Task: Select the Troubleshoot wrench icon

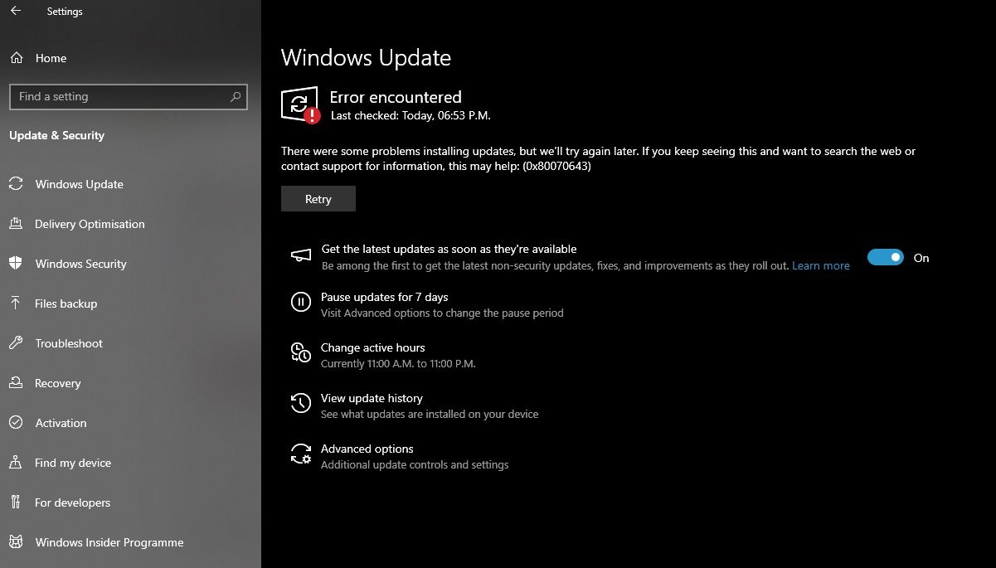Action: pos(16,343)
